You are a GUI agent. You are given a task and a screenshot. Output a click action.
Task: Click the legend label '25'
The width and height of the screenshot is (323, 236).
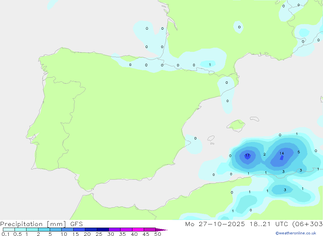tap(99, 234)
